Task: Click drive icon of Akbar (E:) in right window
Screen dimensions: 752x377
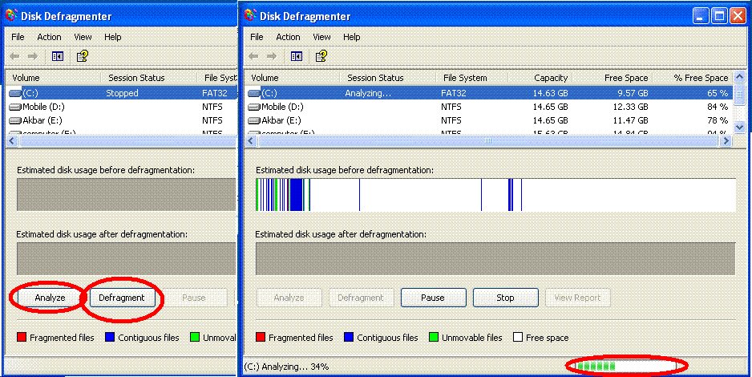Action: [254, 120]
